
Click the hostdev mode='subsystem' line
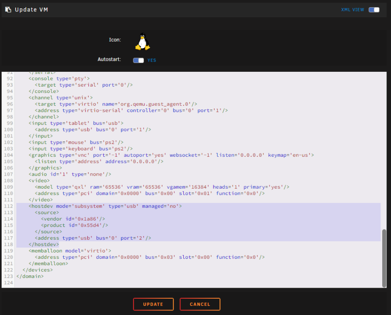pos(105,206)
